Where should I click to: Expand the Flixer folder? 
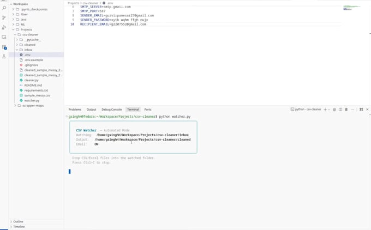pyautogui.click(x=13, y=14)
